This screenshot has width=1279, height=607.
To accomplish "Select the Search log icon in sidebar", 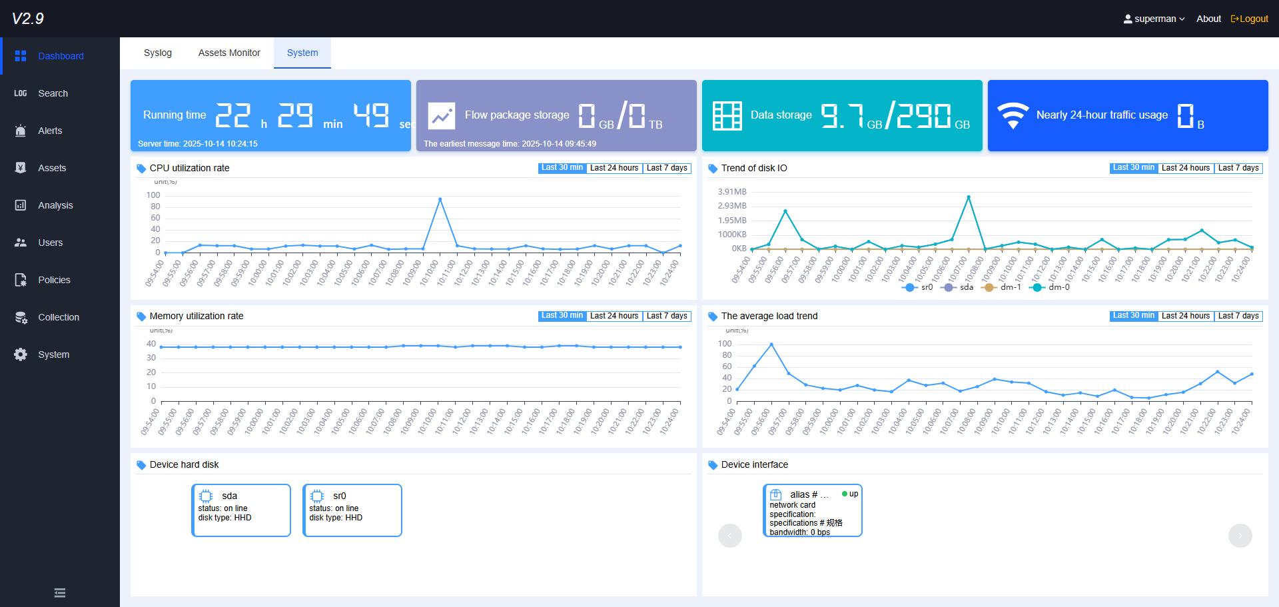I will [20, 93].
